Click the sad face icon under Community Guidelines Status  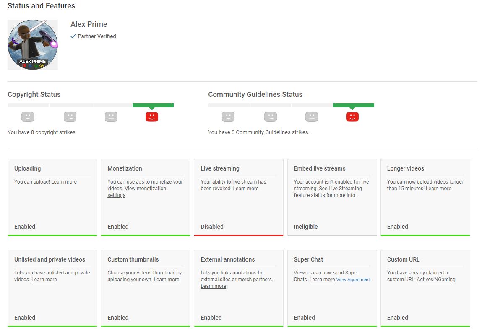coord(228,117)
